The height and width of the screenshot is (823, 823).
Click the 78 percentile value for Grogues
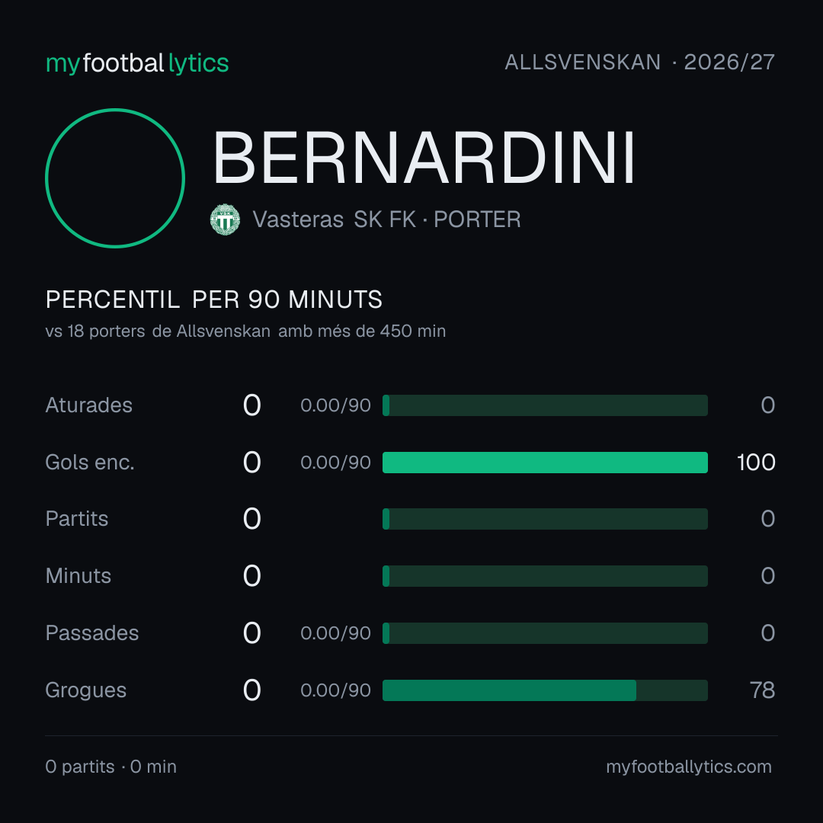762,690
